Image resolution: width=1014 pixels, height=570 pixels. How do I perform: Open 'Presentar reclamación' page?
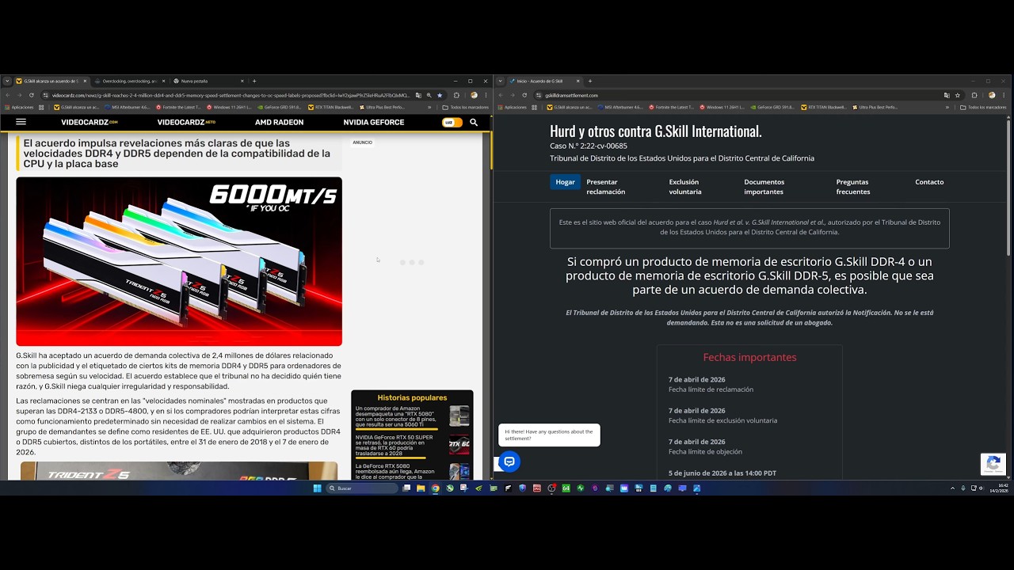click(x=606, y=187)
